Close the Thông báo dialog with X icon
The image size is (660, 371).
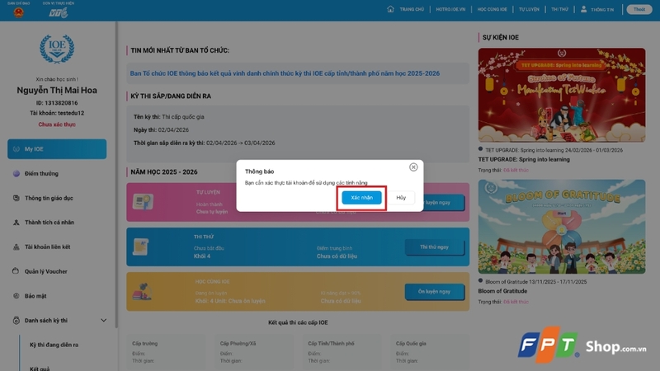pyautogui.click(x=413, y=167)
